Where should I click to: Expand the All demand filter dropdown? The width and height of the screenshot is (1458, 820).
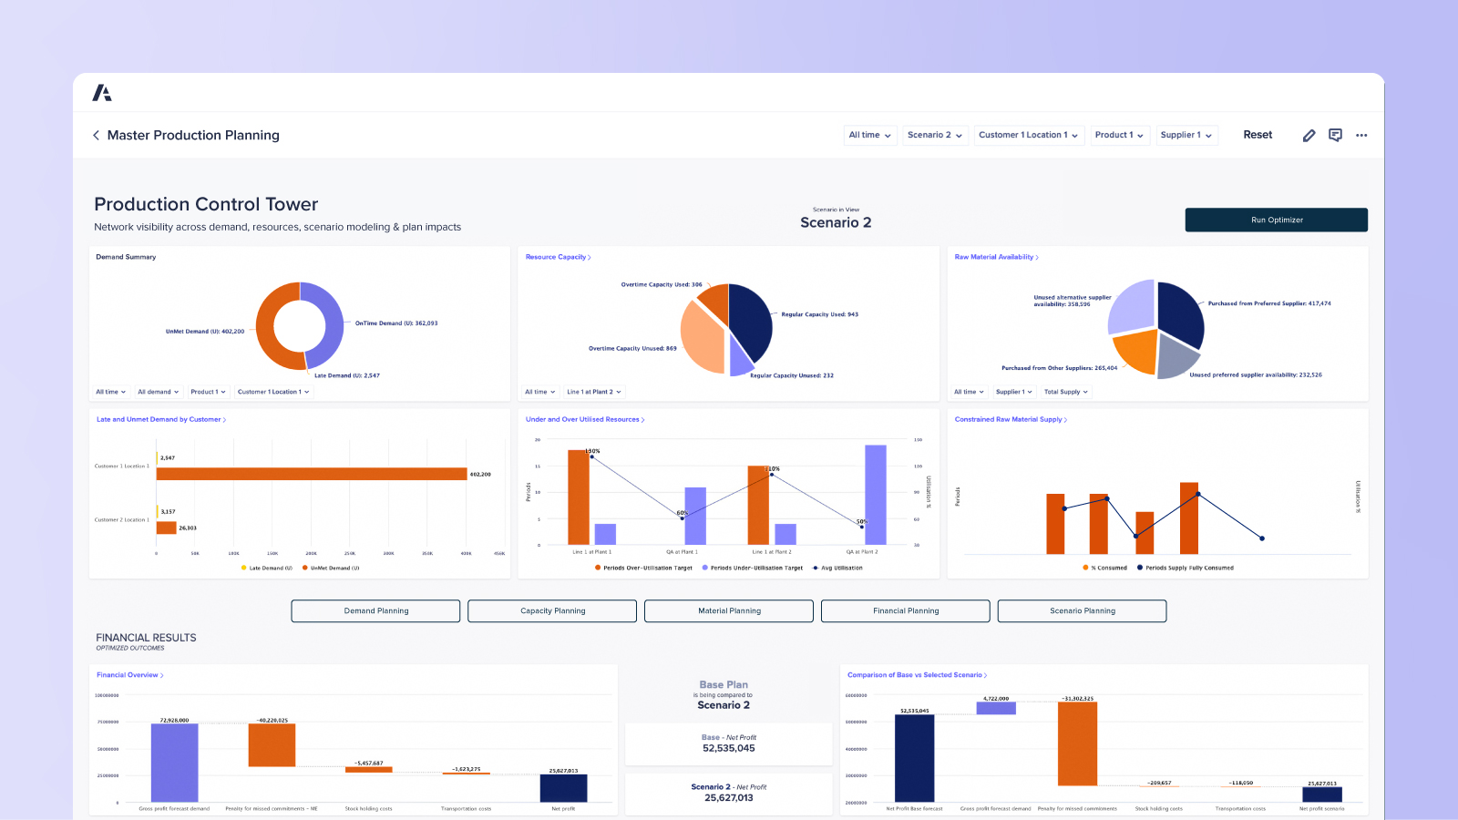(159, 392)
